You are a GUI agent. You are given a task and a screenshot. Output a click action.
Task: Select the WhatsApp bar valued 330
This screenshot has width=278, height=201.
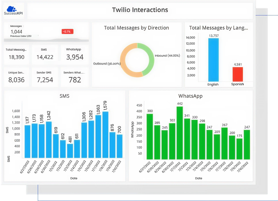point(195,140)
